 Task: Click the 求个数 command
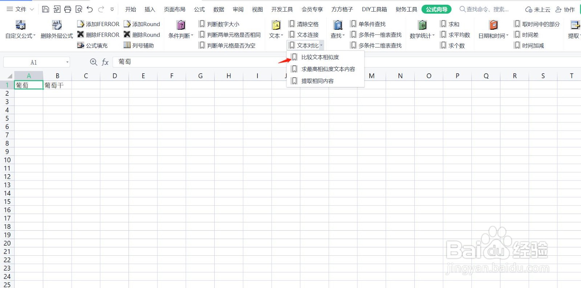pos(452,45)
